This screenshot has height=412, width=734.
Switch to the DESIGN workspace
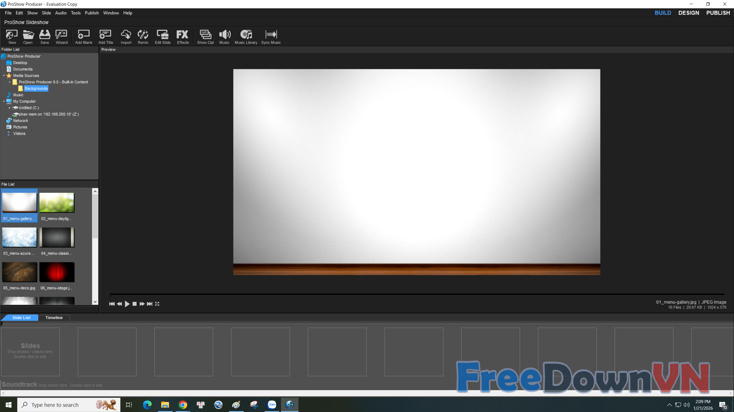tap(688, 13)
